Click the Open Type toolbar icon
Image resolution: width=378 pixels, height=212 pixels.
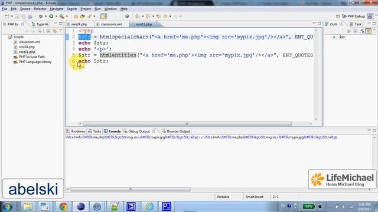coord(76,16)
